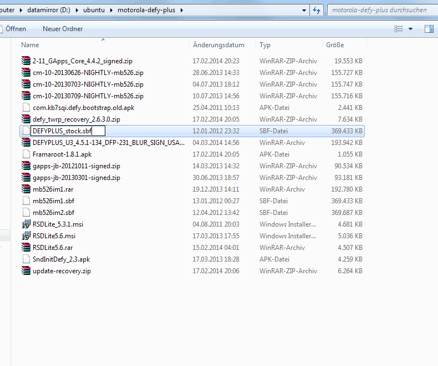Click size 369.687 KB of mb526im2.sbf
This screenshot has height=366, width=438.
pos(347,213)
